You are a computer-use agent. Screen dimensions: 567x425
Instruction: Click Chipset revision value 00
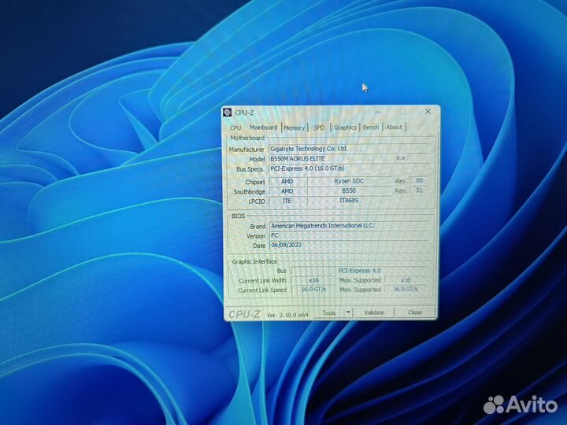click(419, 180)
